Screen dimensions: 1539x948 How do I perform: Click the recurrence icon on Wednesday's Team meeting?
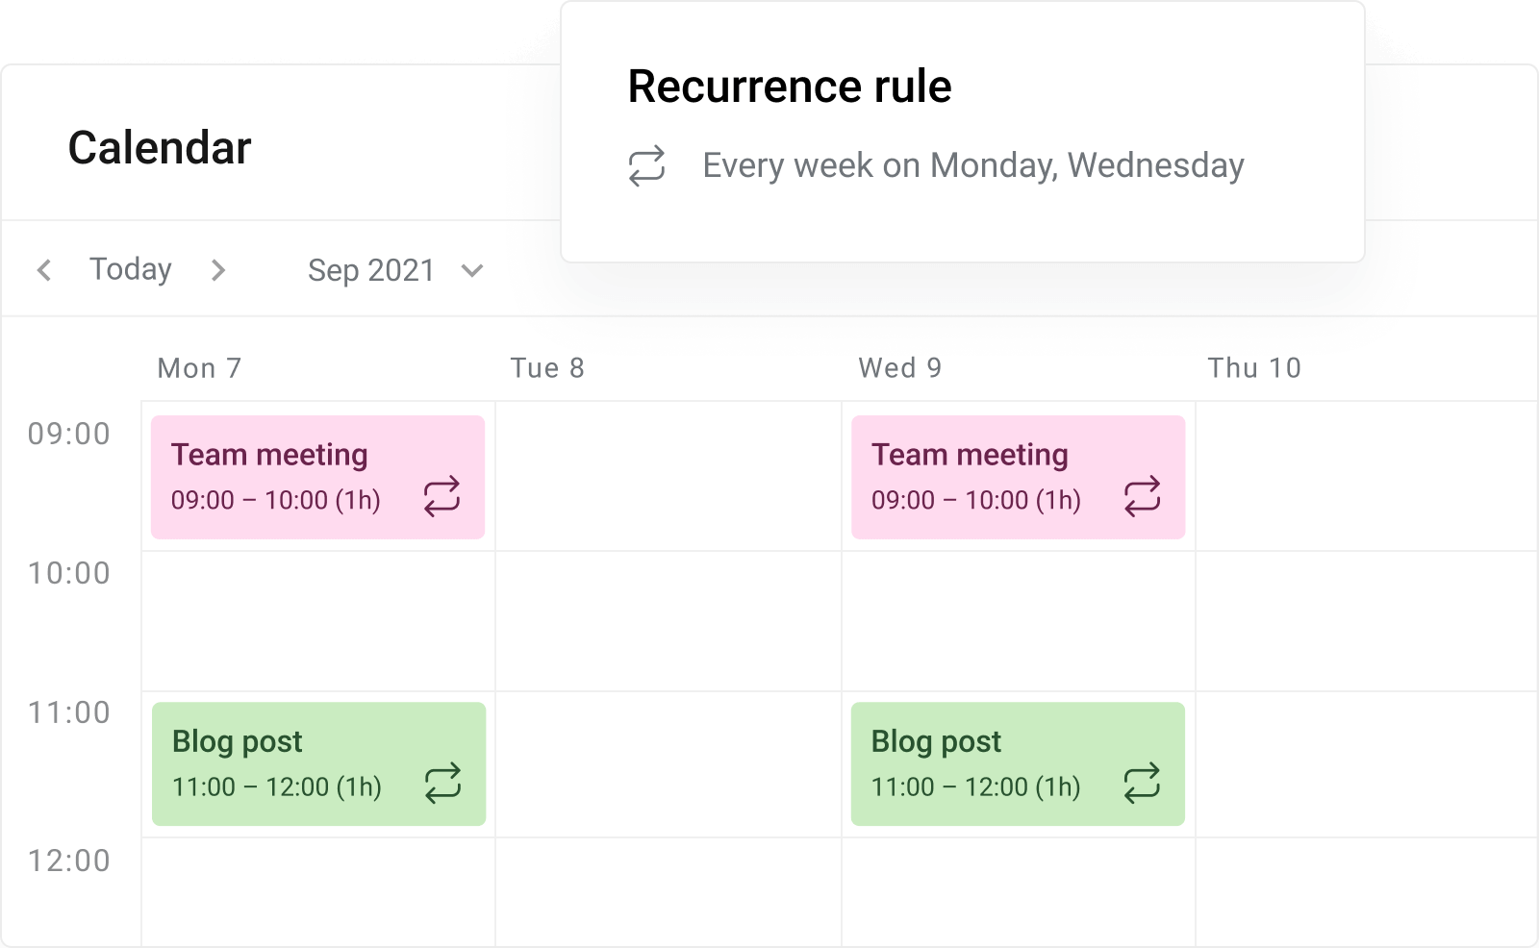click(1141, 498)
